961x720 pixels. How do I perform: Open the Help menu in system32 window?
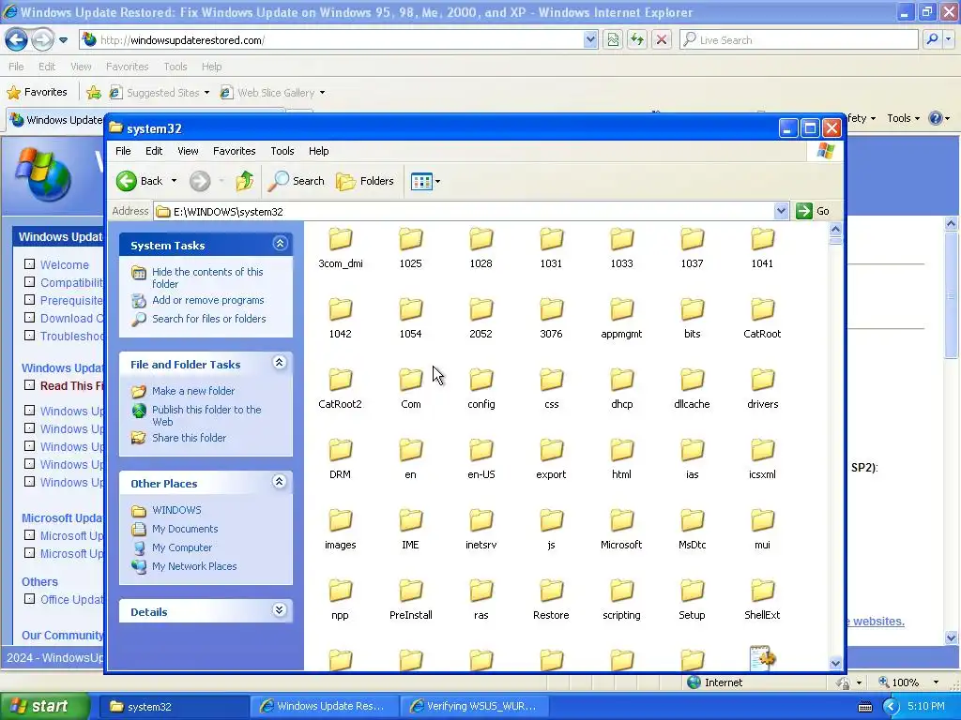(x=319, y=151)
